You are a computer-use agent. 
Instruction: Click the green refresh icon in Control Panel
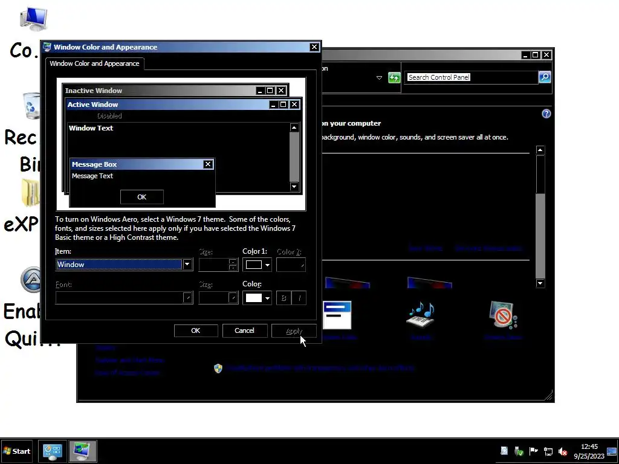(394, 77)
